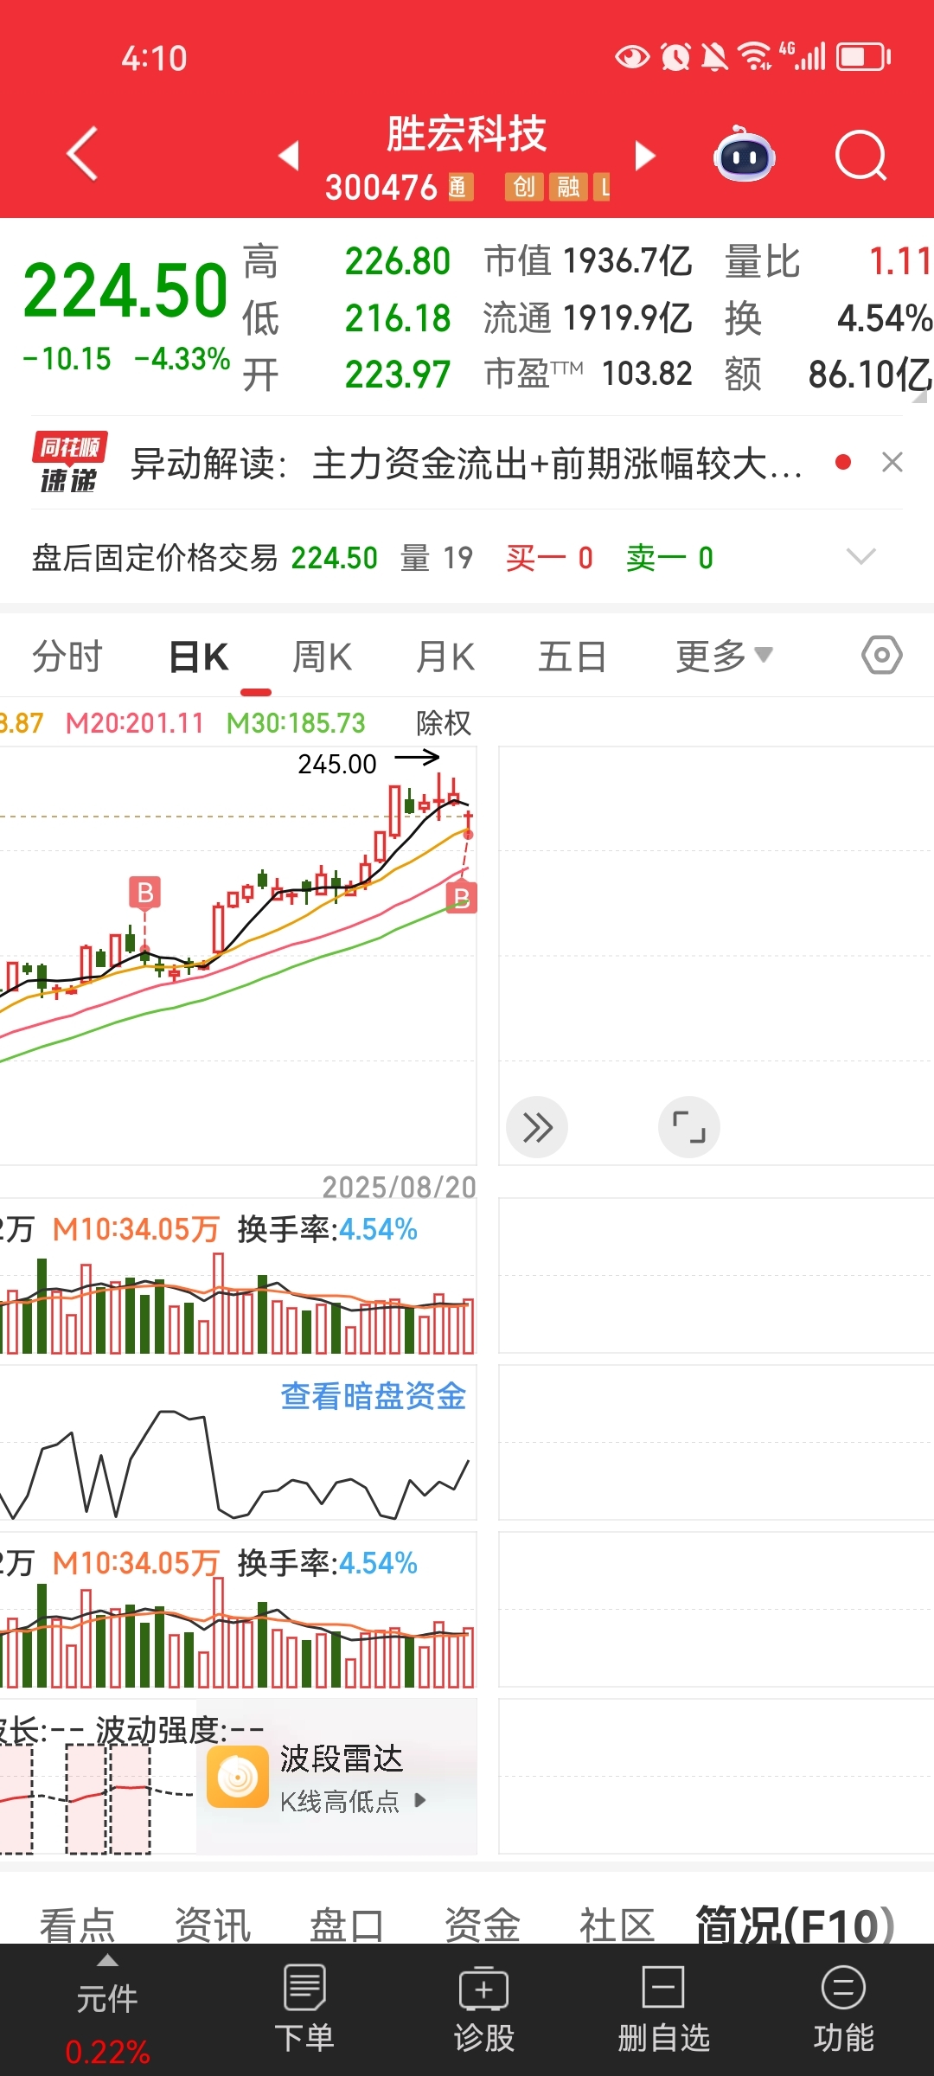
Task: Open the 简况(F10) tab
Action: 796,1925
